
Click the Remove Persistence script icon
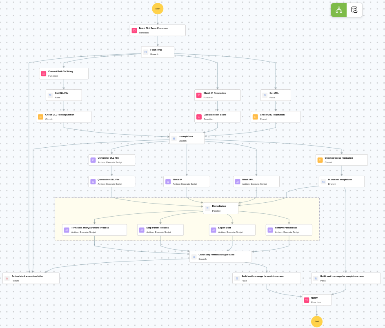coord(270,230)
